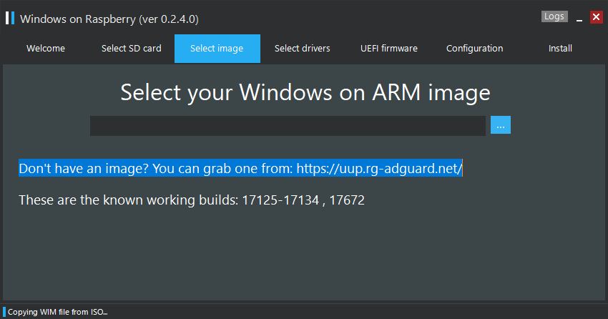Minimize the Windows on Raspberry window
Viewport: 608px width, 319px height.
pyautogui.click(x=579, y=17)
